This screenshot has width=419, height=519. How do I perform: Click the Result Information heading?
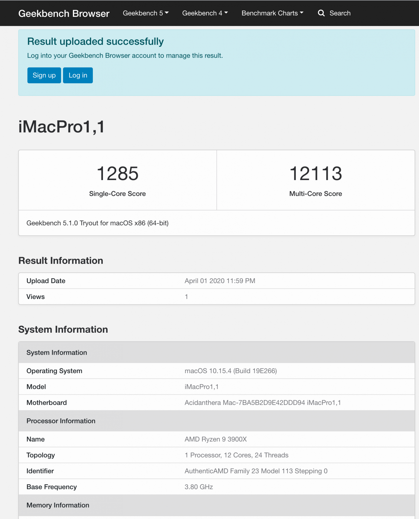tap(61, 261)
